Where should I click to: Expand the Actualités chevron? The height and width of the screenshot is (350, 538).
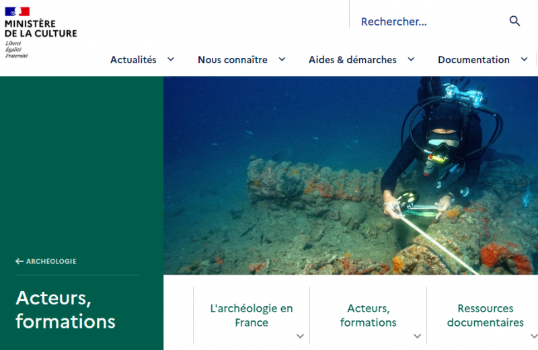[x=171, y=59]
